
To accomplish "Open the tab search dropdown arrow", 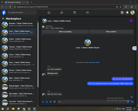I will point(2,2).
